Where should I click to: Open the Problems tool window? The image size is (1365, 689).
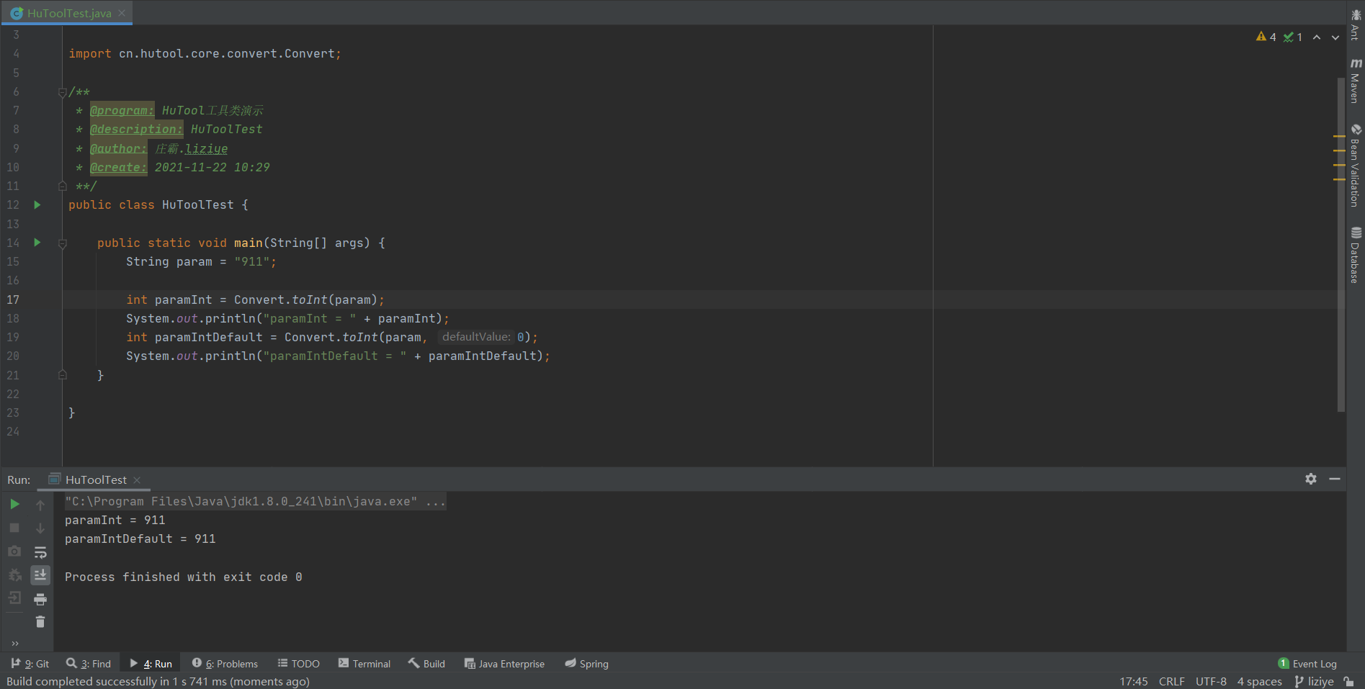click(225, 664)
